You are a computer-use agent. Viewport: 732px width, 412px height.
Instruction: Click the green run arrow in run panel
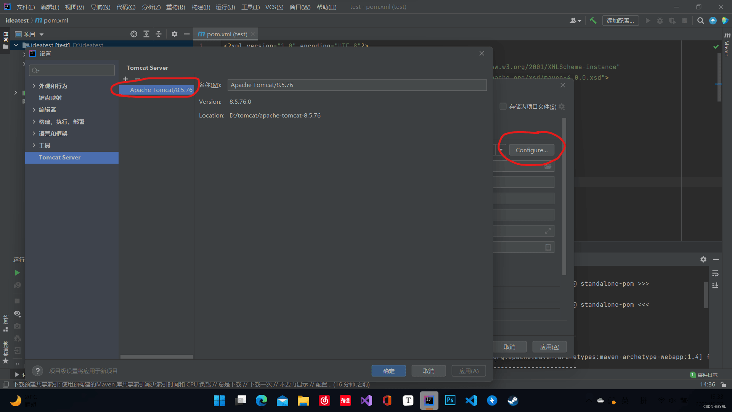(17, 273)
